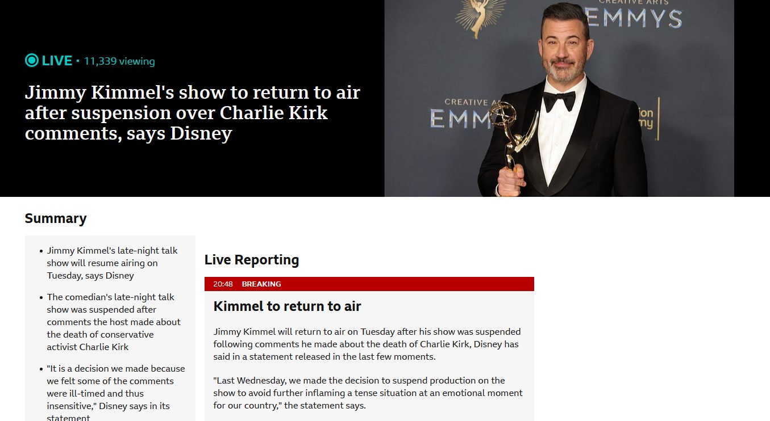
Task: Open "Kimmel to return to air" post title
Action: 287,306
